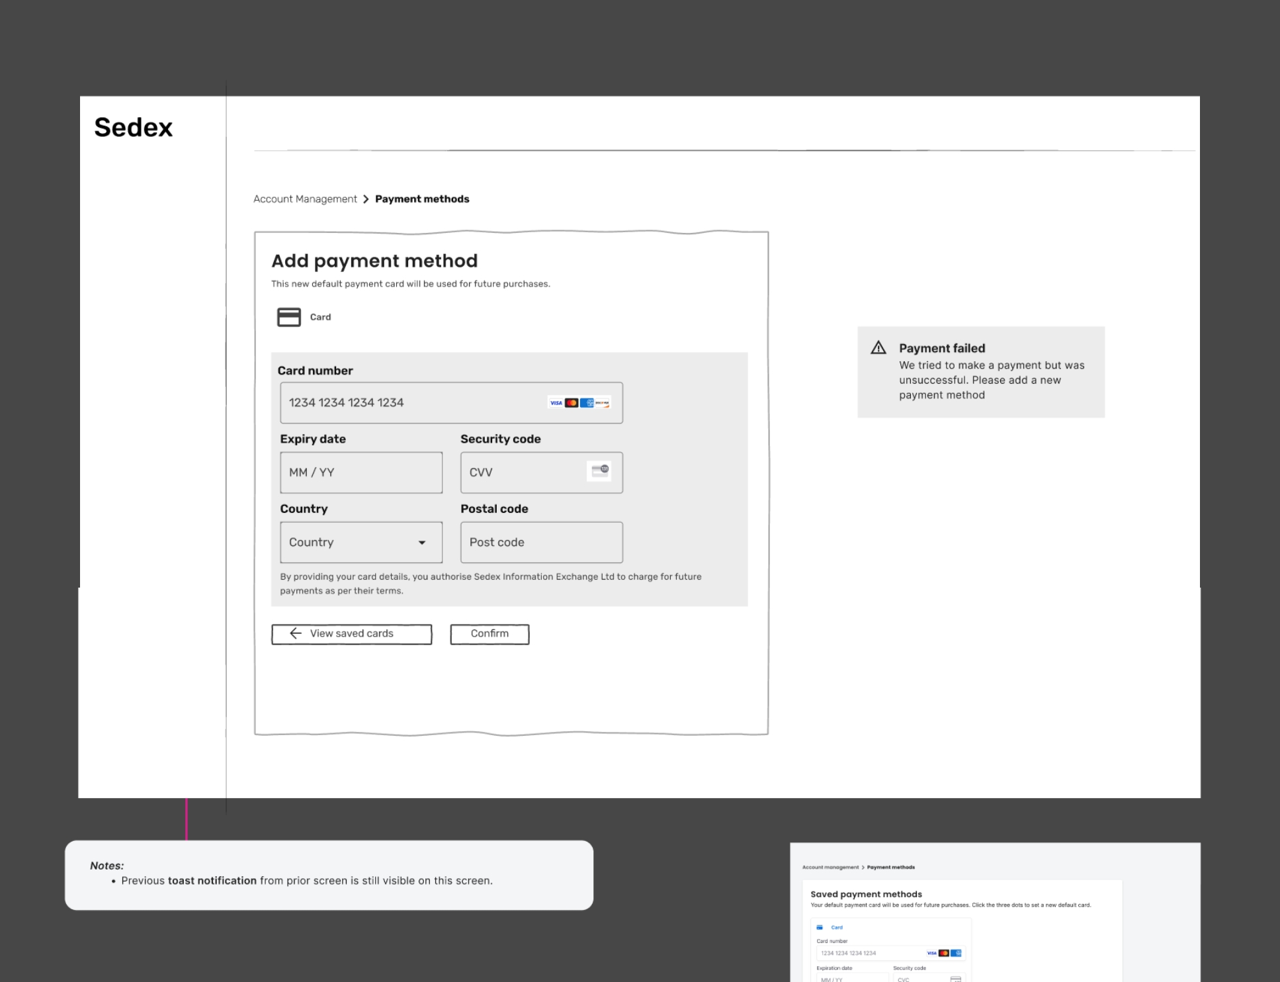Click the Discover logo in card number field

[602, 403]
